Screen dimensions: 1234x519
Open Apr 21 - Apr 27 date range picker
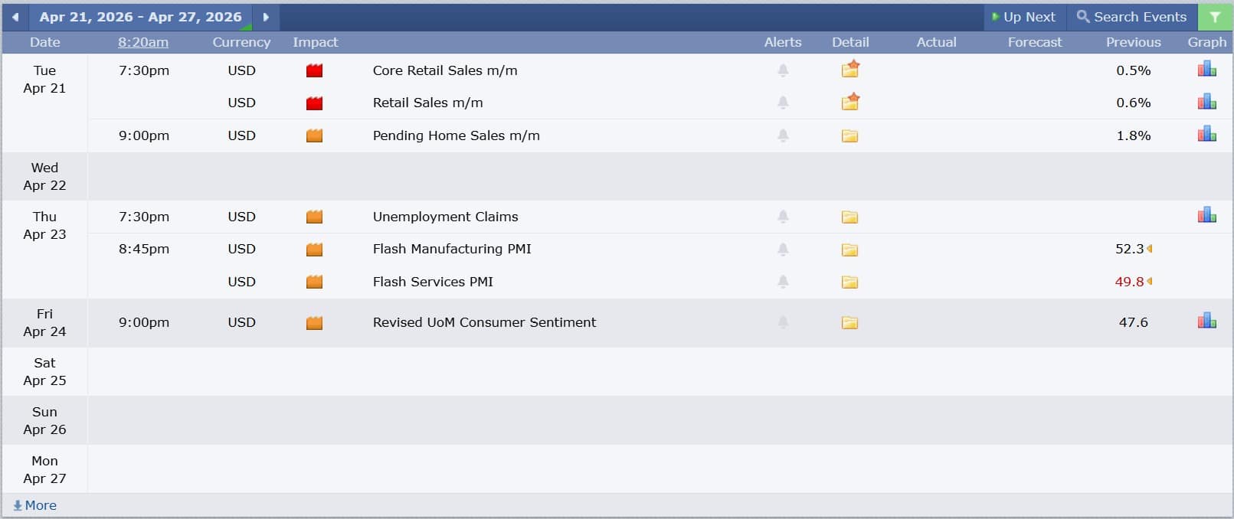pos(140,17)
